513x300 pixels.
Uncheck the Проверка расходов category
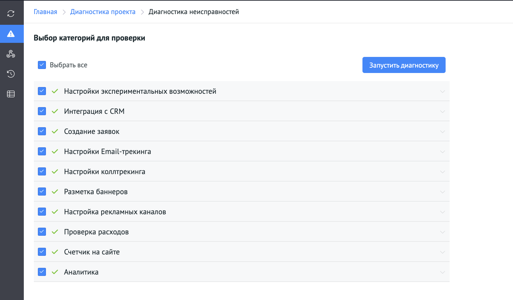pos(42,231)
